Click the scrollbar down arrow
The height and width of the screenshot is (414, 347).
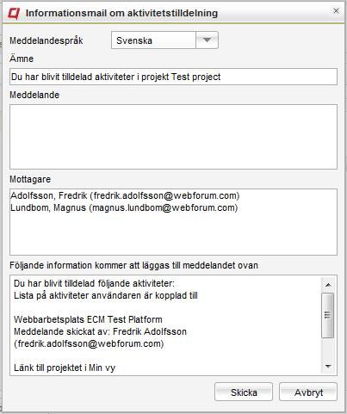(328, 366)
